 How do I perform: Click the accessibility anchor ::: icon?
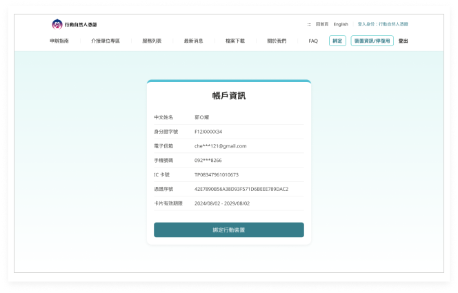tap(308, 24)
